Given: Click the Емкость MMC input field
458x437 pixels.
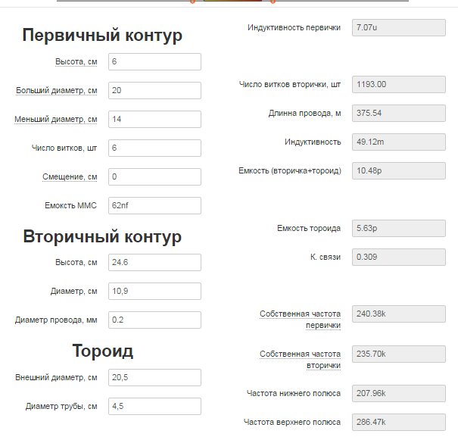Looking at the screenshot, I should click(x=154, y=205).
